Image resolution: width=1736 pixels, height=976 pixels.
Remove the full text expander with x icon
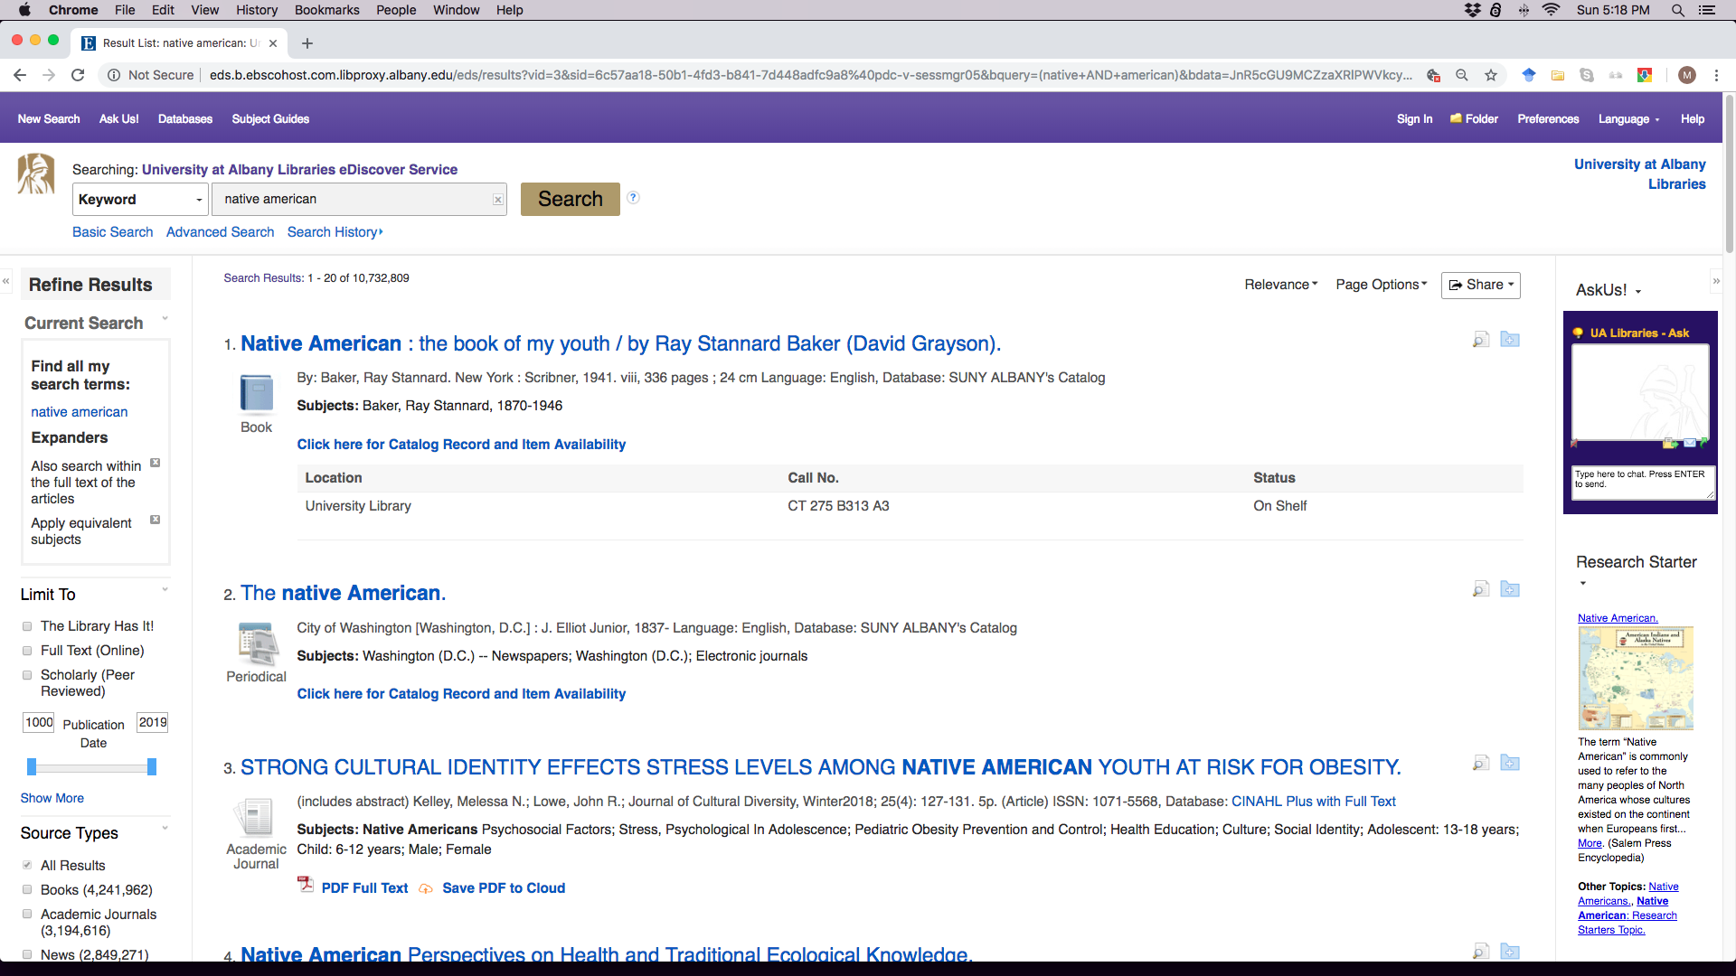point(156,463)
